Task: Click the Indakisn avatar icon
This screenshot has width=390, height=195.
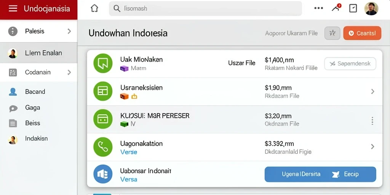Action: pos(13,140)
